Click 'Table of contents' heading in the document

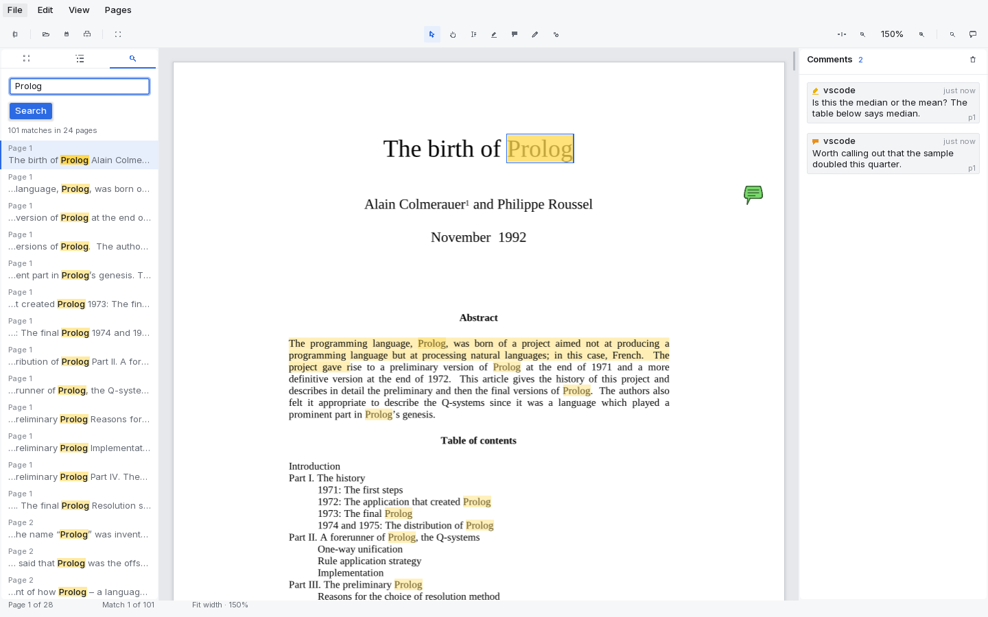pos(479,441)
